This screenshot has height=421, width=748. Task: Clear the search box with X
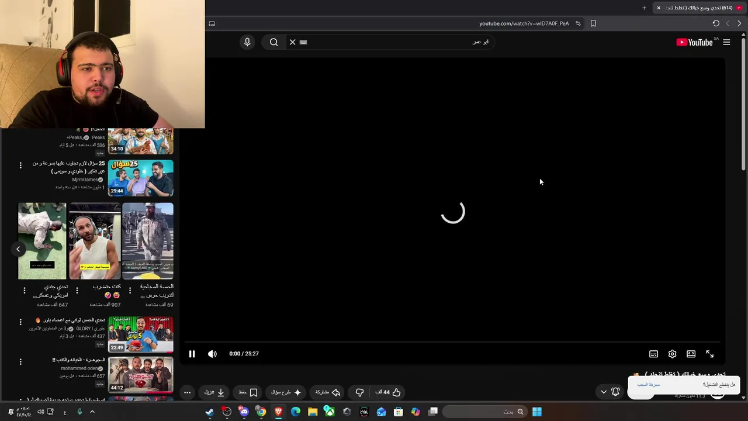(x=292, y=42)
